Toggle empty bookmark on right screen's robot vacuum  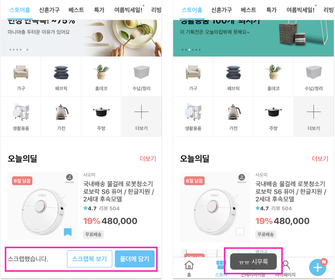coord(240,232)
